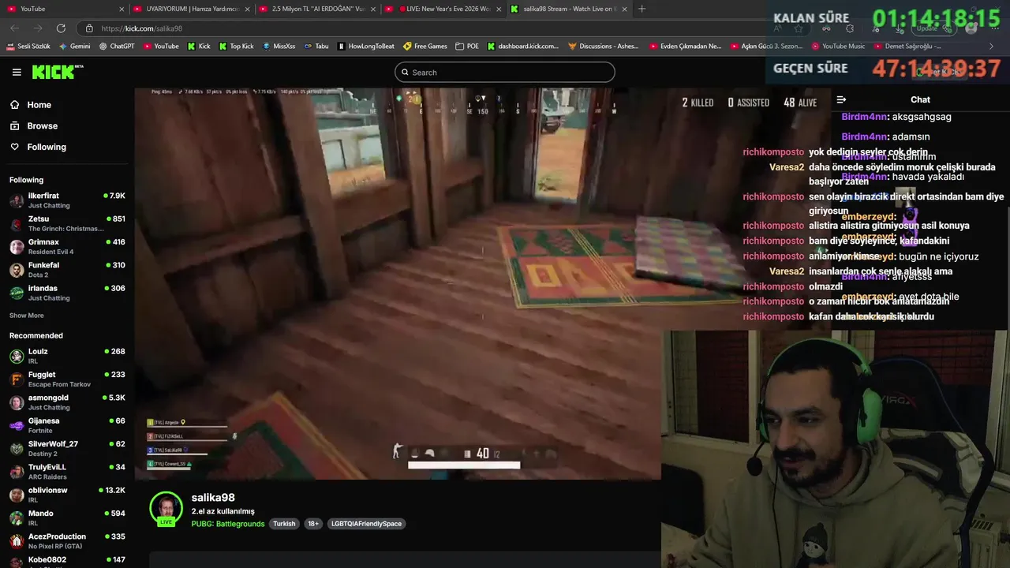
Task: Open asmongold recommended channel
Action: pos(67,402)
